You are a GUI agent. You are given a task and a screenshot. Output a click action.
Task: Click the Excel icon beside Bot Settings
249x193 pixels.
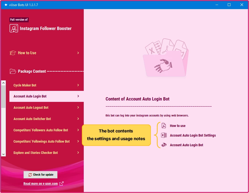tap(164, 135)
